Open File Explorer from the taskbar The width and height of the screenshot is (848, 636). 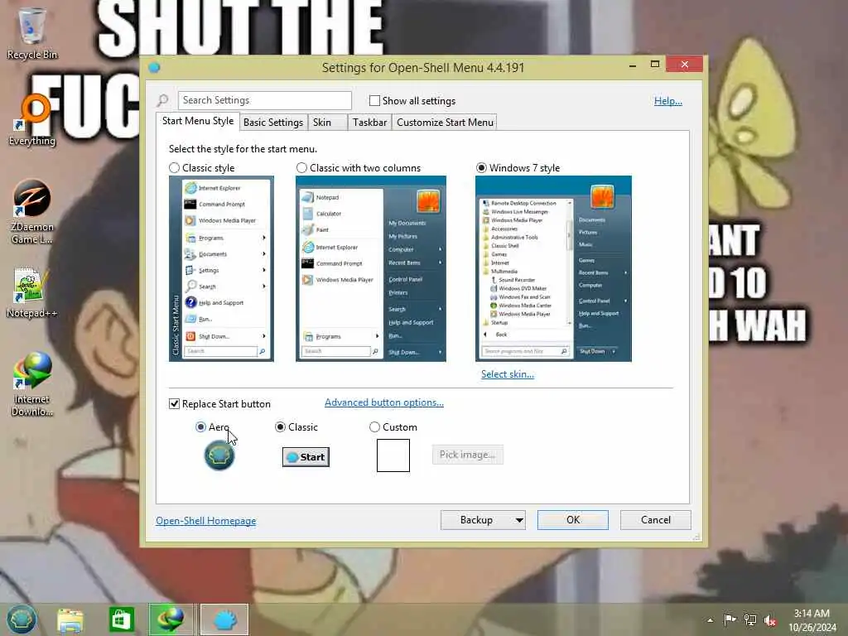pyautogui.click(x=70, y=619)
